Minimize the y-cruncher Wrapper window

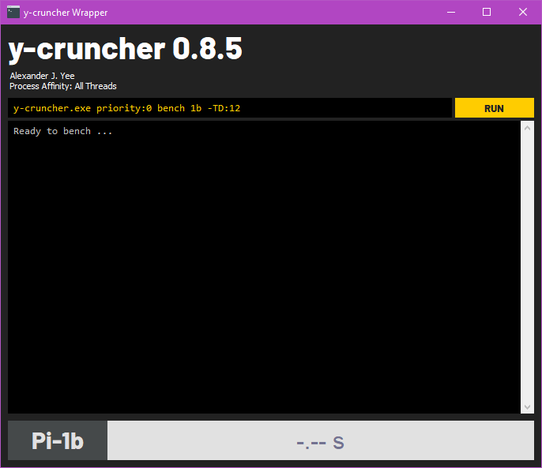(450, 12)
